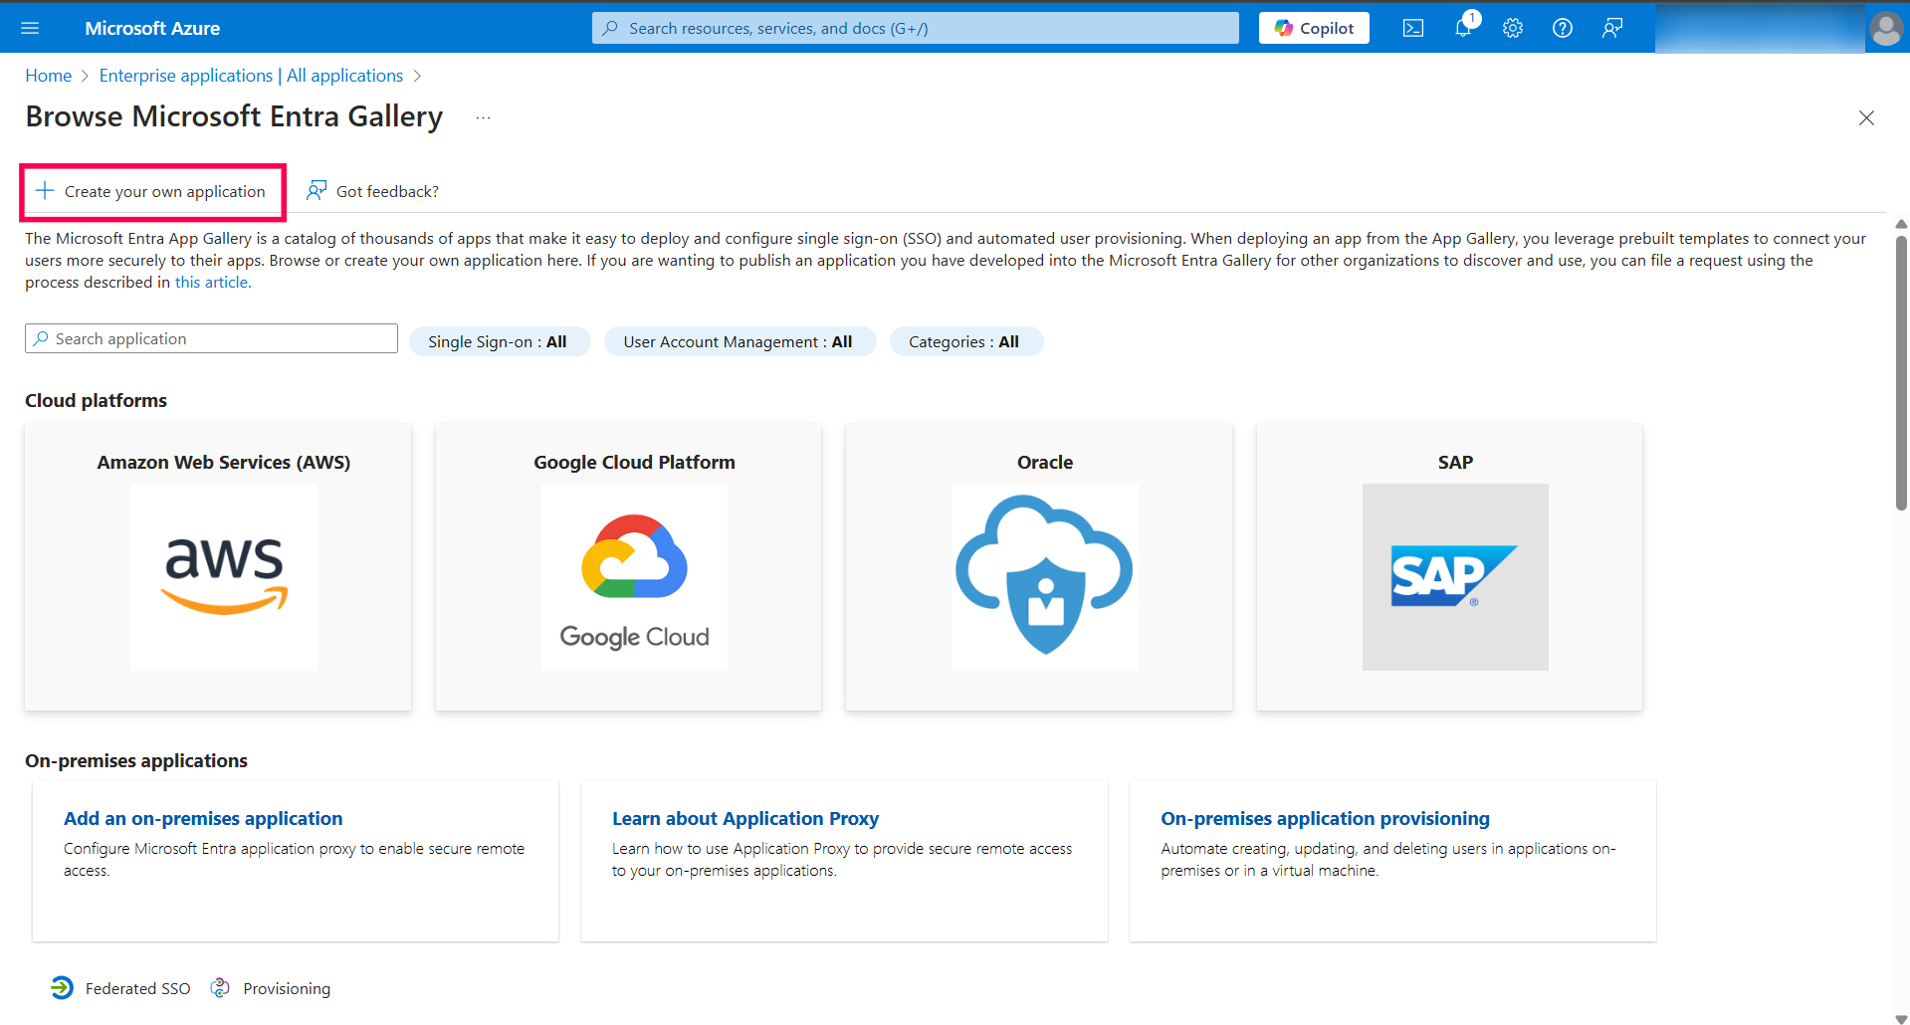
Task: Open the Oracle cloud platform tile
Action: click(x=1039, y=566)
